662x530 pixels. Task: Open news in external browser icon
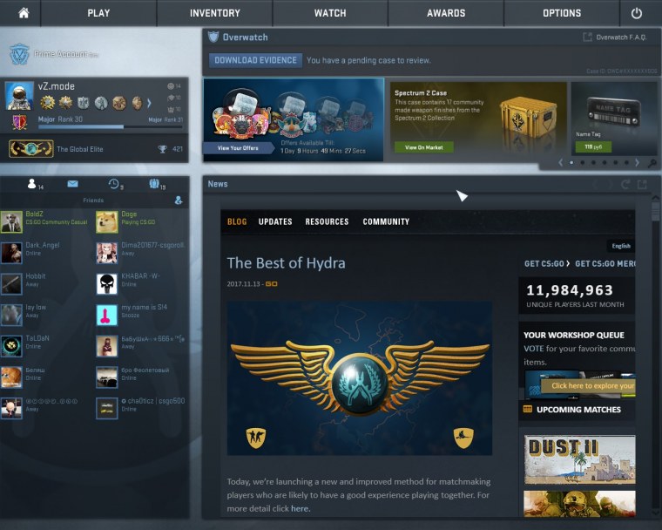[x=642, y=184]
